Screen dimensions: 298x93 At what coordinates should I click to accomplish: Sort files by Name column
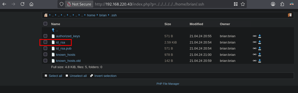(55, 24)
